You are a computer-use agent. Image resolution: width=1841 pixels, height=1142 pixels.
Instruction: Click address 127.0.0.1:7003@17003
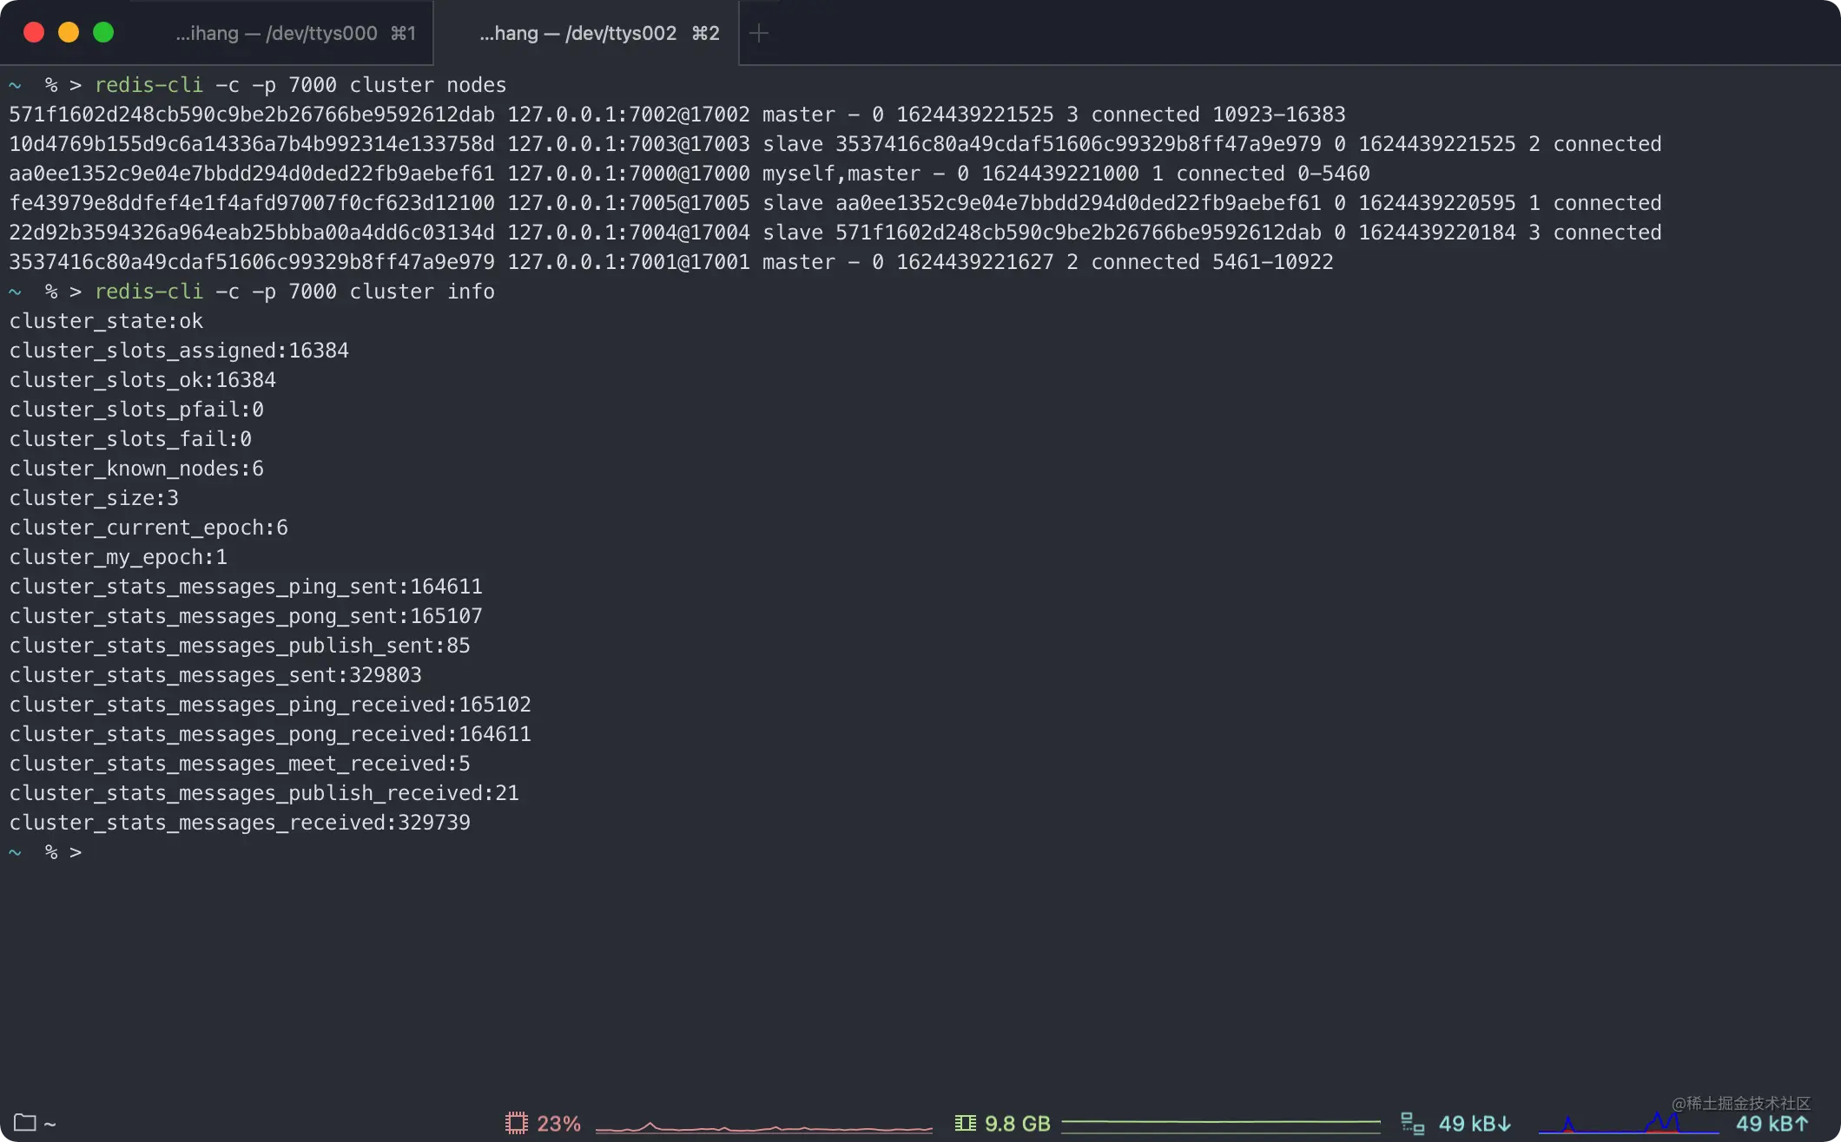[629, 144]
